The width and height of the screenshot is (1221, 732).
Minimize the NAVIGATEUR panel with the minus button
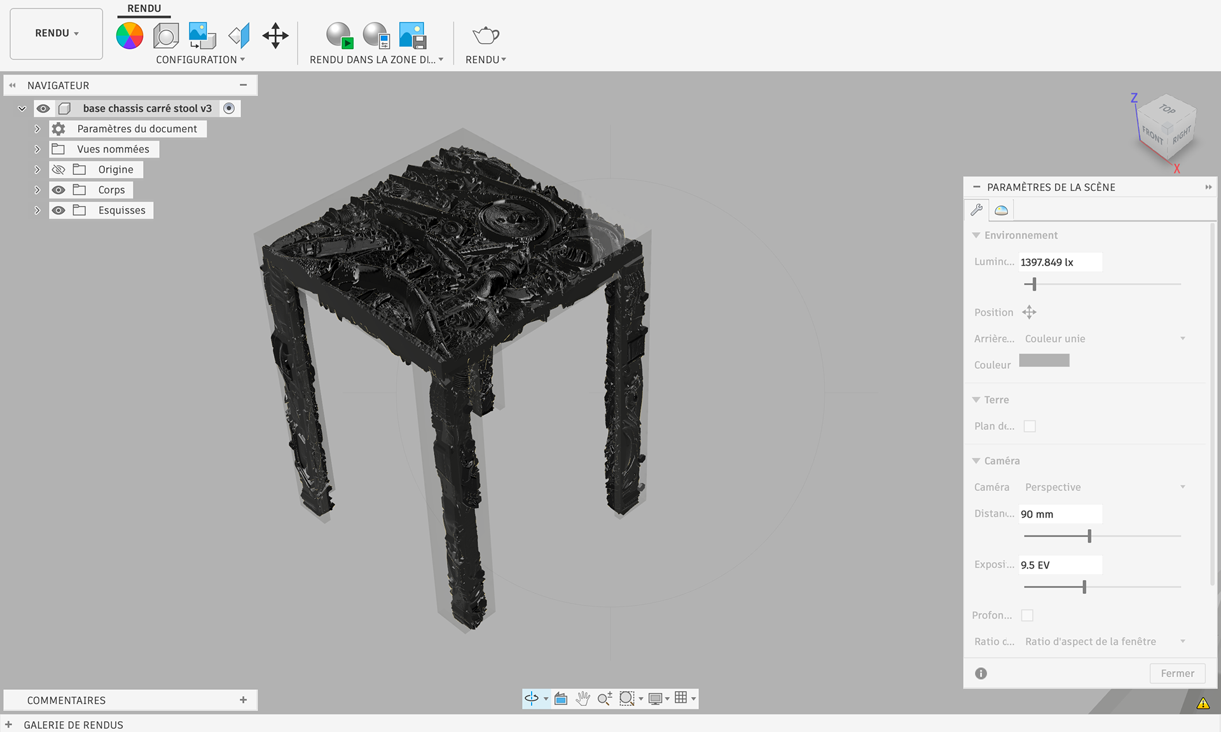[x=243, y=85]
